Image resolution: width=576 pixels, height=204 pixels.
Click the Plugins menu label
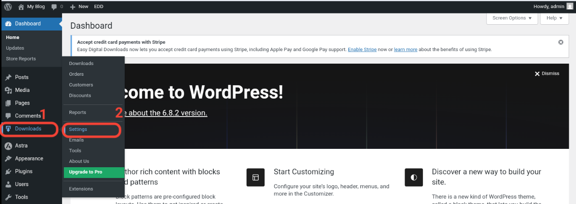pos(24,171)
